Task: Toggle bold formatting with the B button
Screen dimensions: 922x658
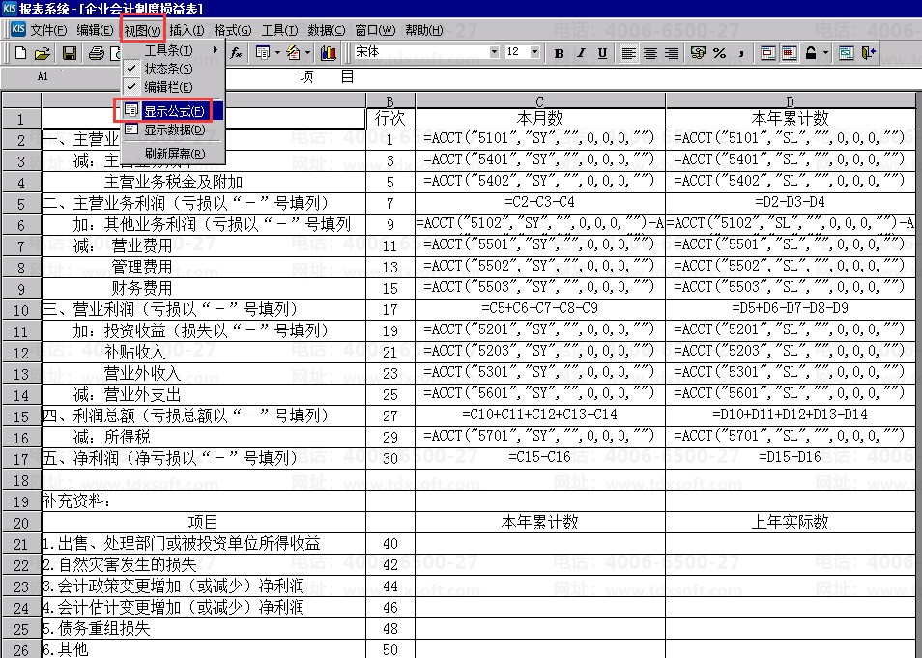Action: 560,53
